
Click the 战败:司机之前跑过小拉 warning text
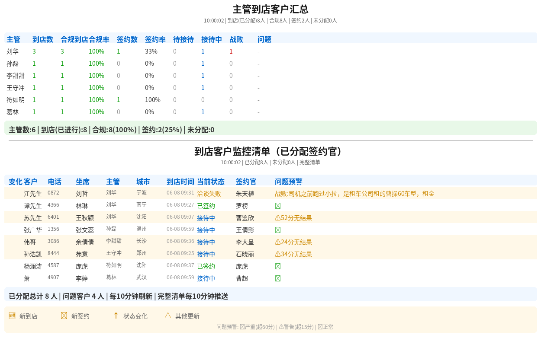coord(354,194)
